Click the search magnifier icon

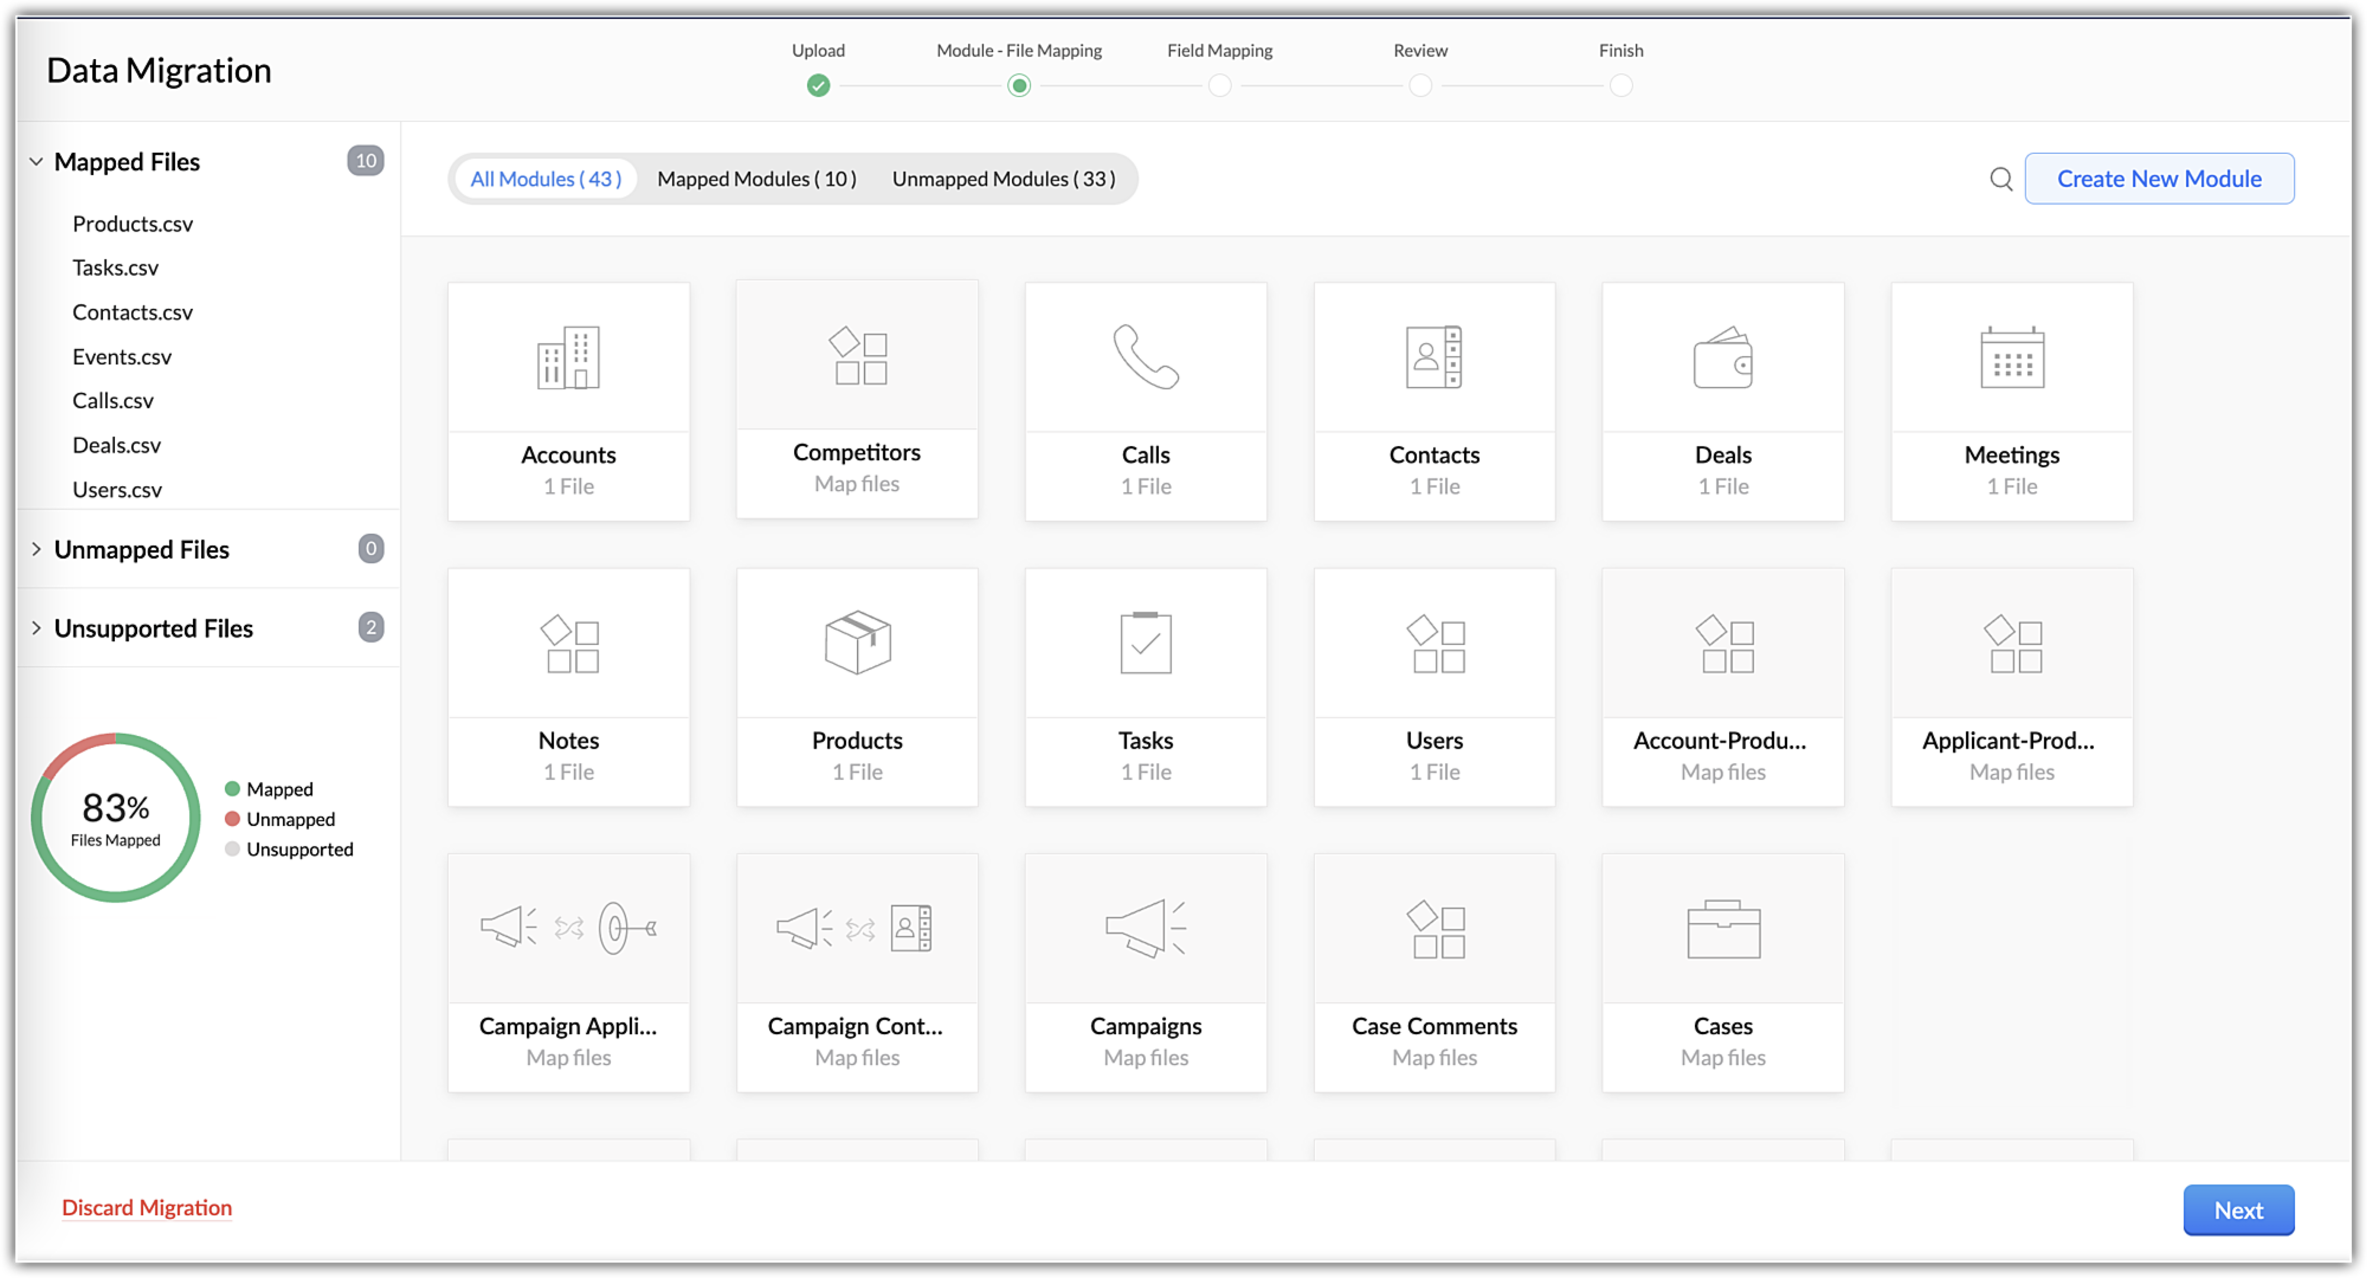[x=2000, y=179]
